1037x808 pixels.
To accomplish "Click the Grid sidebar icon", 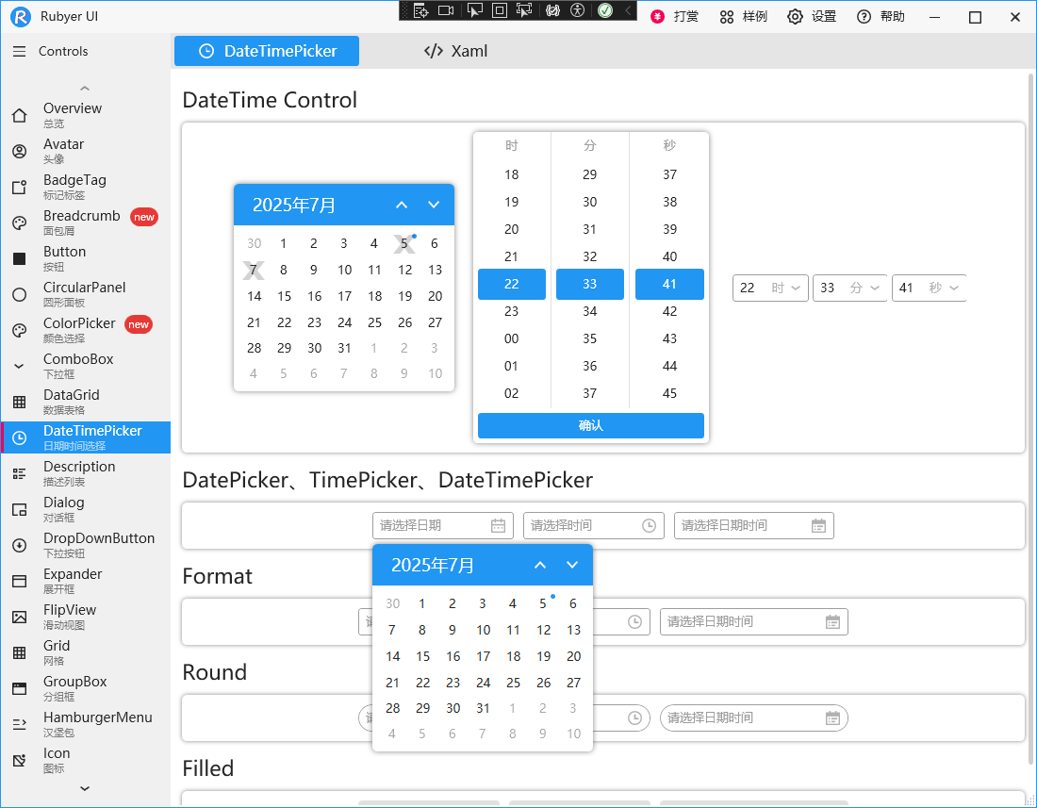I will [20, 652].
